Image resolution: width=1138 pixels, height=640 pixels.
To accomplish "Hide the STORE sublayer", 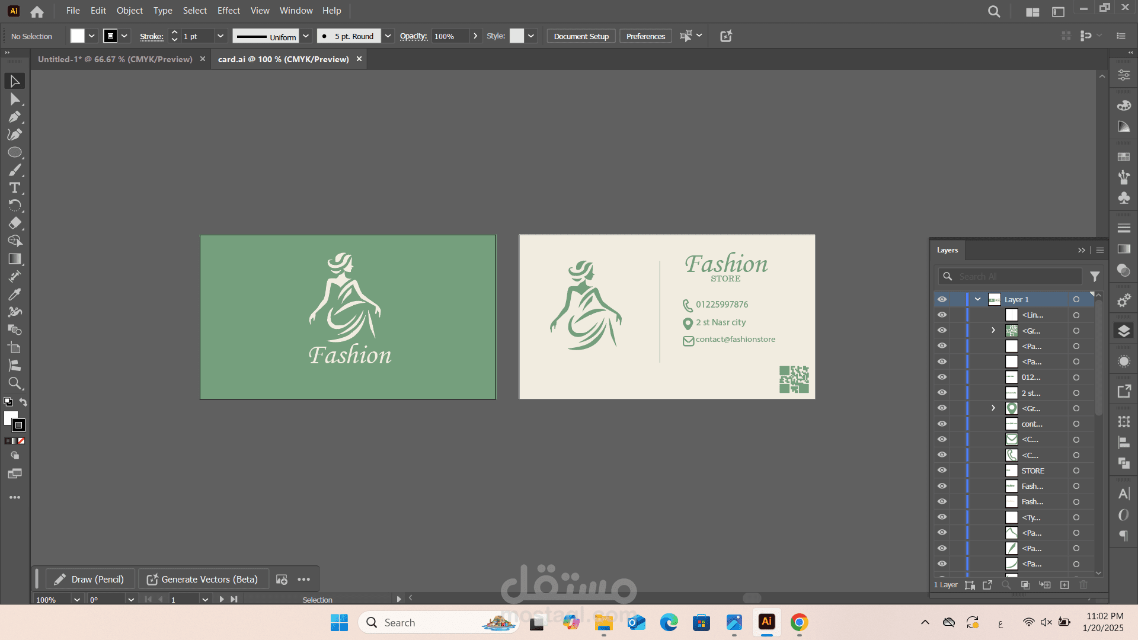I will 942,471.
